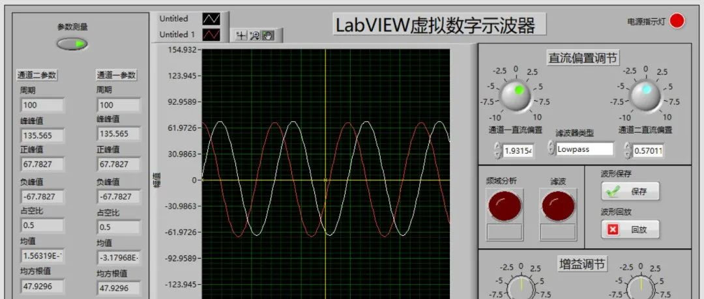
Task: Increment the 通道一直流偏置 value with up arrow
Action: 497,147
